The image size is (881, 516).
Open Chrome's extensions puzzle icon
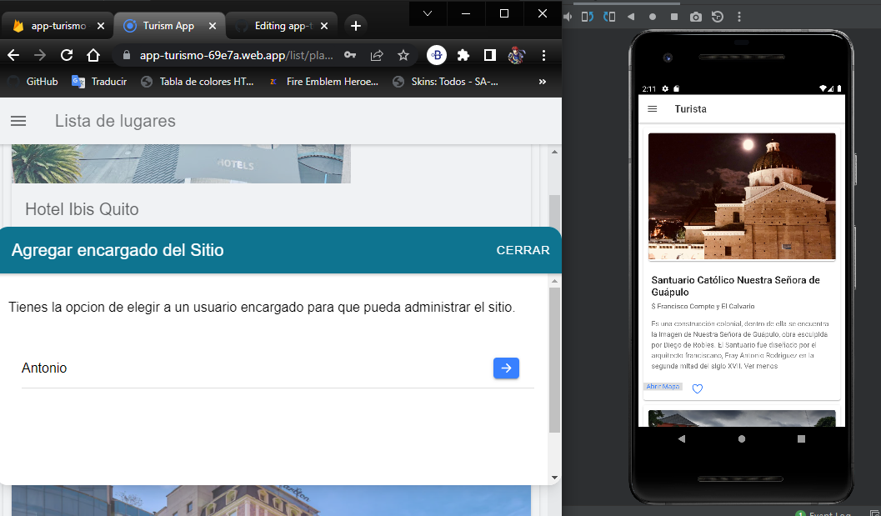click(463, 55)
